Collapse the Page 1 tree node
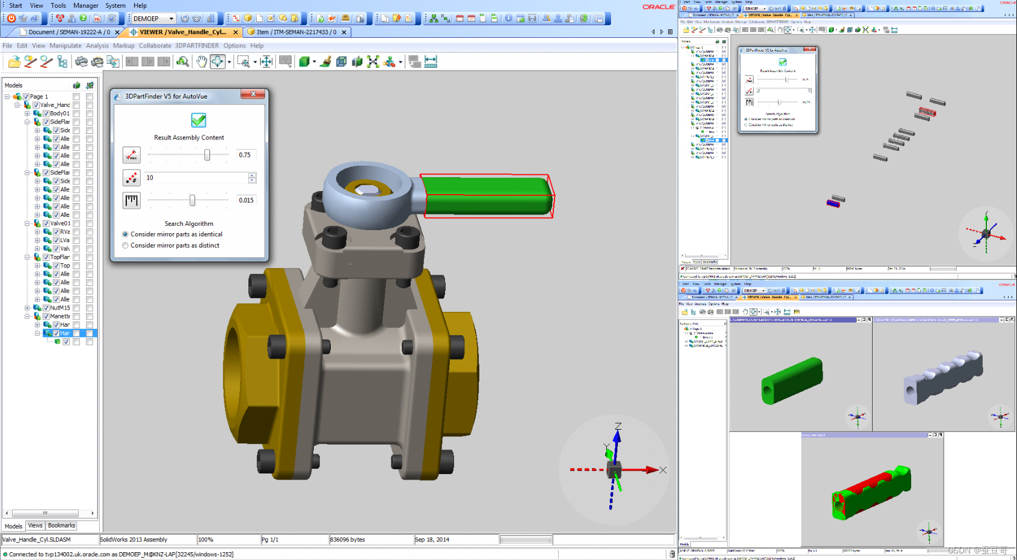Viewport: 1017px width, 560px height. tap(7, 97)
